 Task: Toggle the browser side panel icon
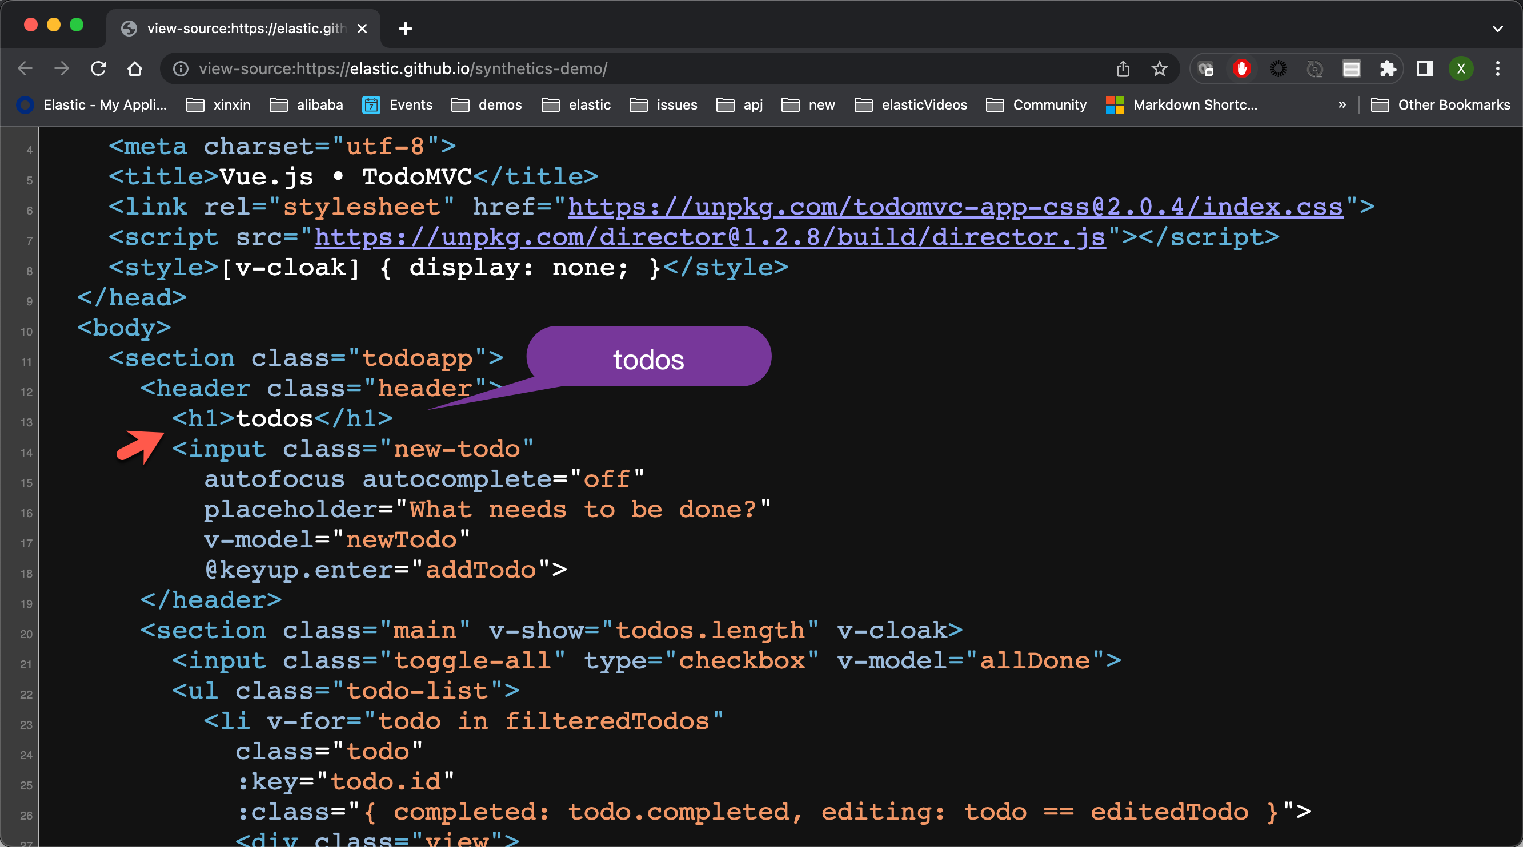pos(1424,69)
